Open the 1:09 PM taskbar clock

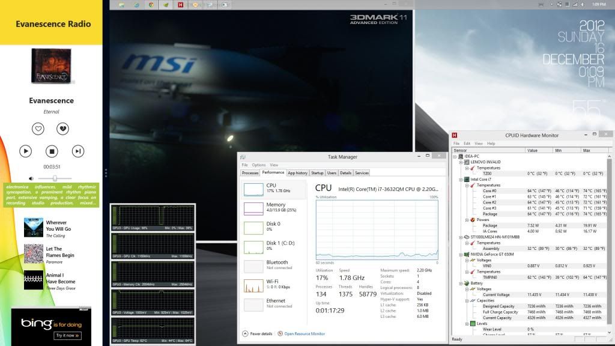(x=599, y=4)
